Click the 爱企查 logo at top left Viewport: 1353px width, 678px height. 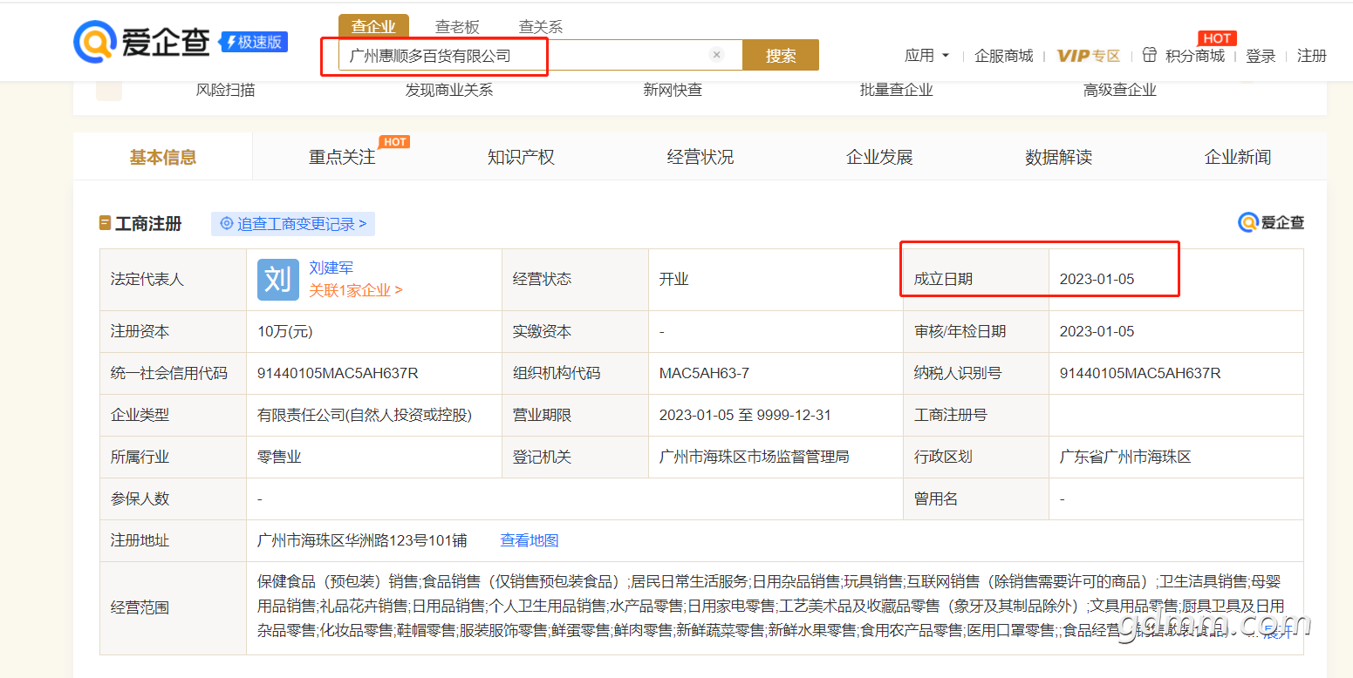click(x=142, y=42)
